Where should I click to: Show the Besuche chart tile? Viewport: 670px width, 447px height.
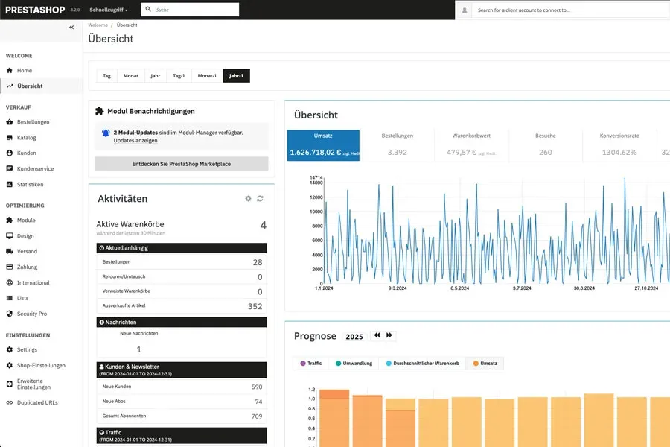point(545,145)
